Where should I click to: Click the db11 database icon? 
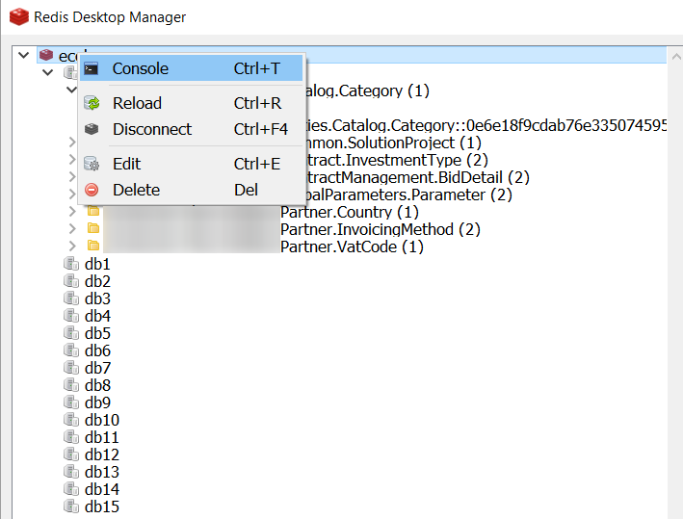coord(71,437)
